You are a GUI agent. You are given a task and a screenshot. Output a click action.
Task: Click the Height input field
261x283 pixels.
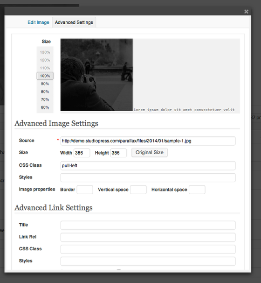[x=118, y=153]
